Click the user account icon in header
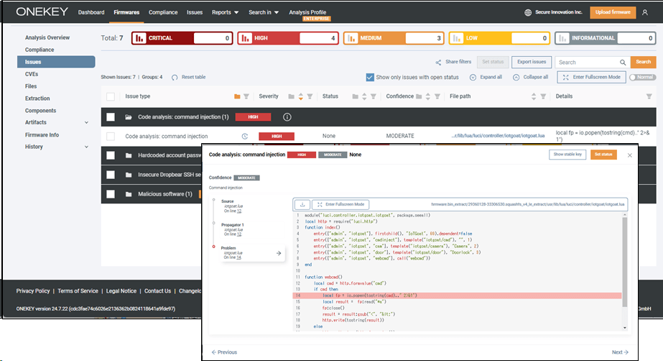663x361 pixels. [x=644, y=12]
